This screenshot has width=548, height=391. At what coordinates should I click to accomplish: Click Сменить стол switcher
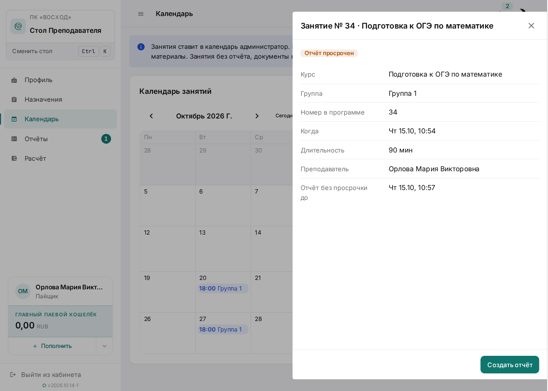pyautogui.click(x=61, y=51)
